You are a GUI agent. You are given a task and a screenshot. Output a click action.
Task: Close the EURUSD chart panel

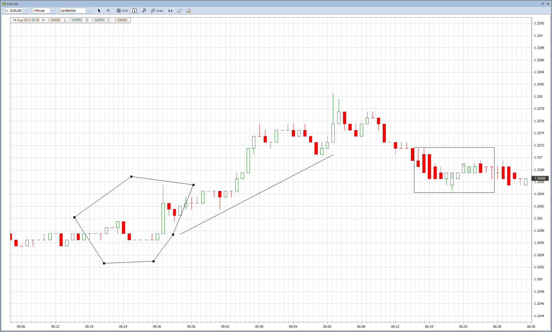coord(547,4)
